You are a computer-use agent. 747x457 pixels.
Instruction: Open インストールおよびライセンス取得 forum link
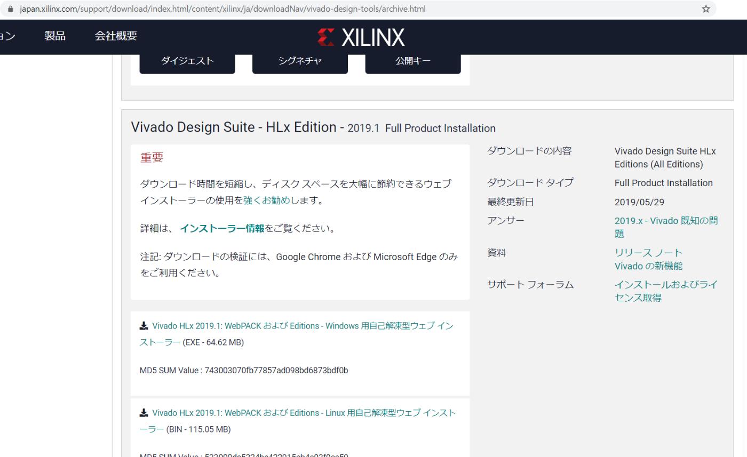click(666, 291)
